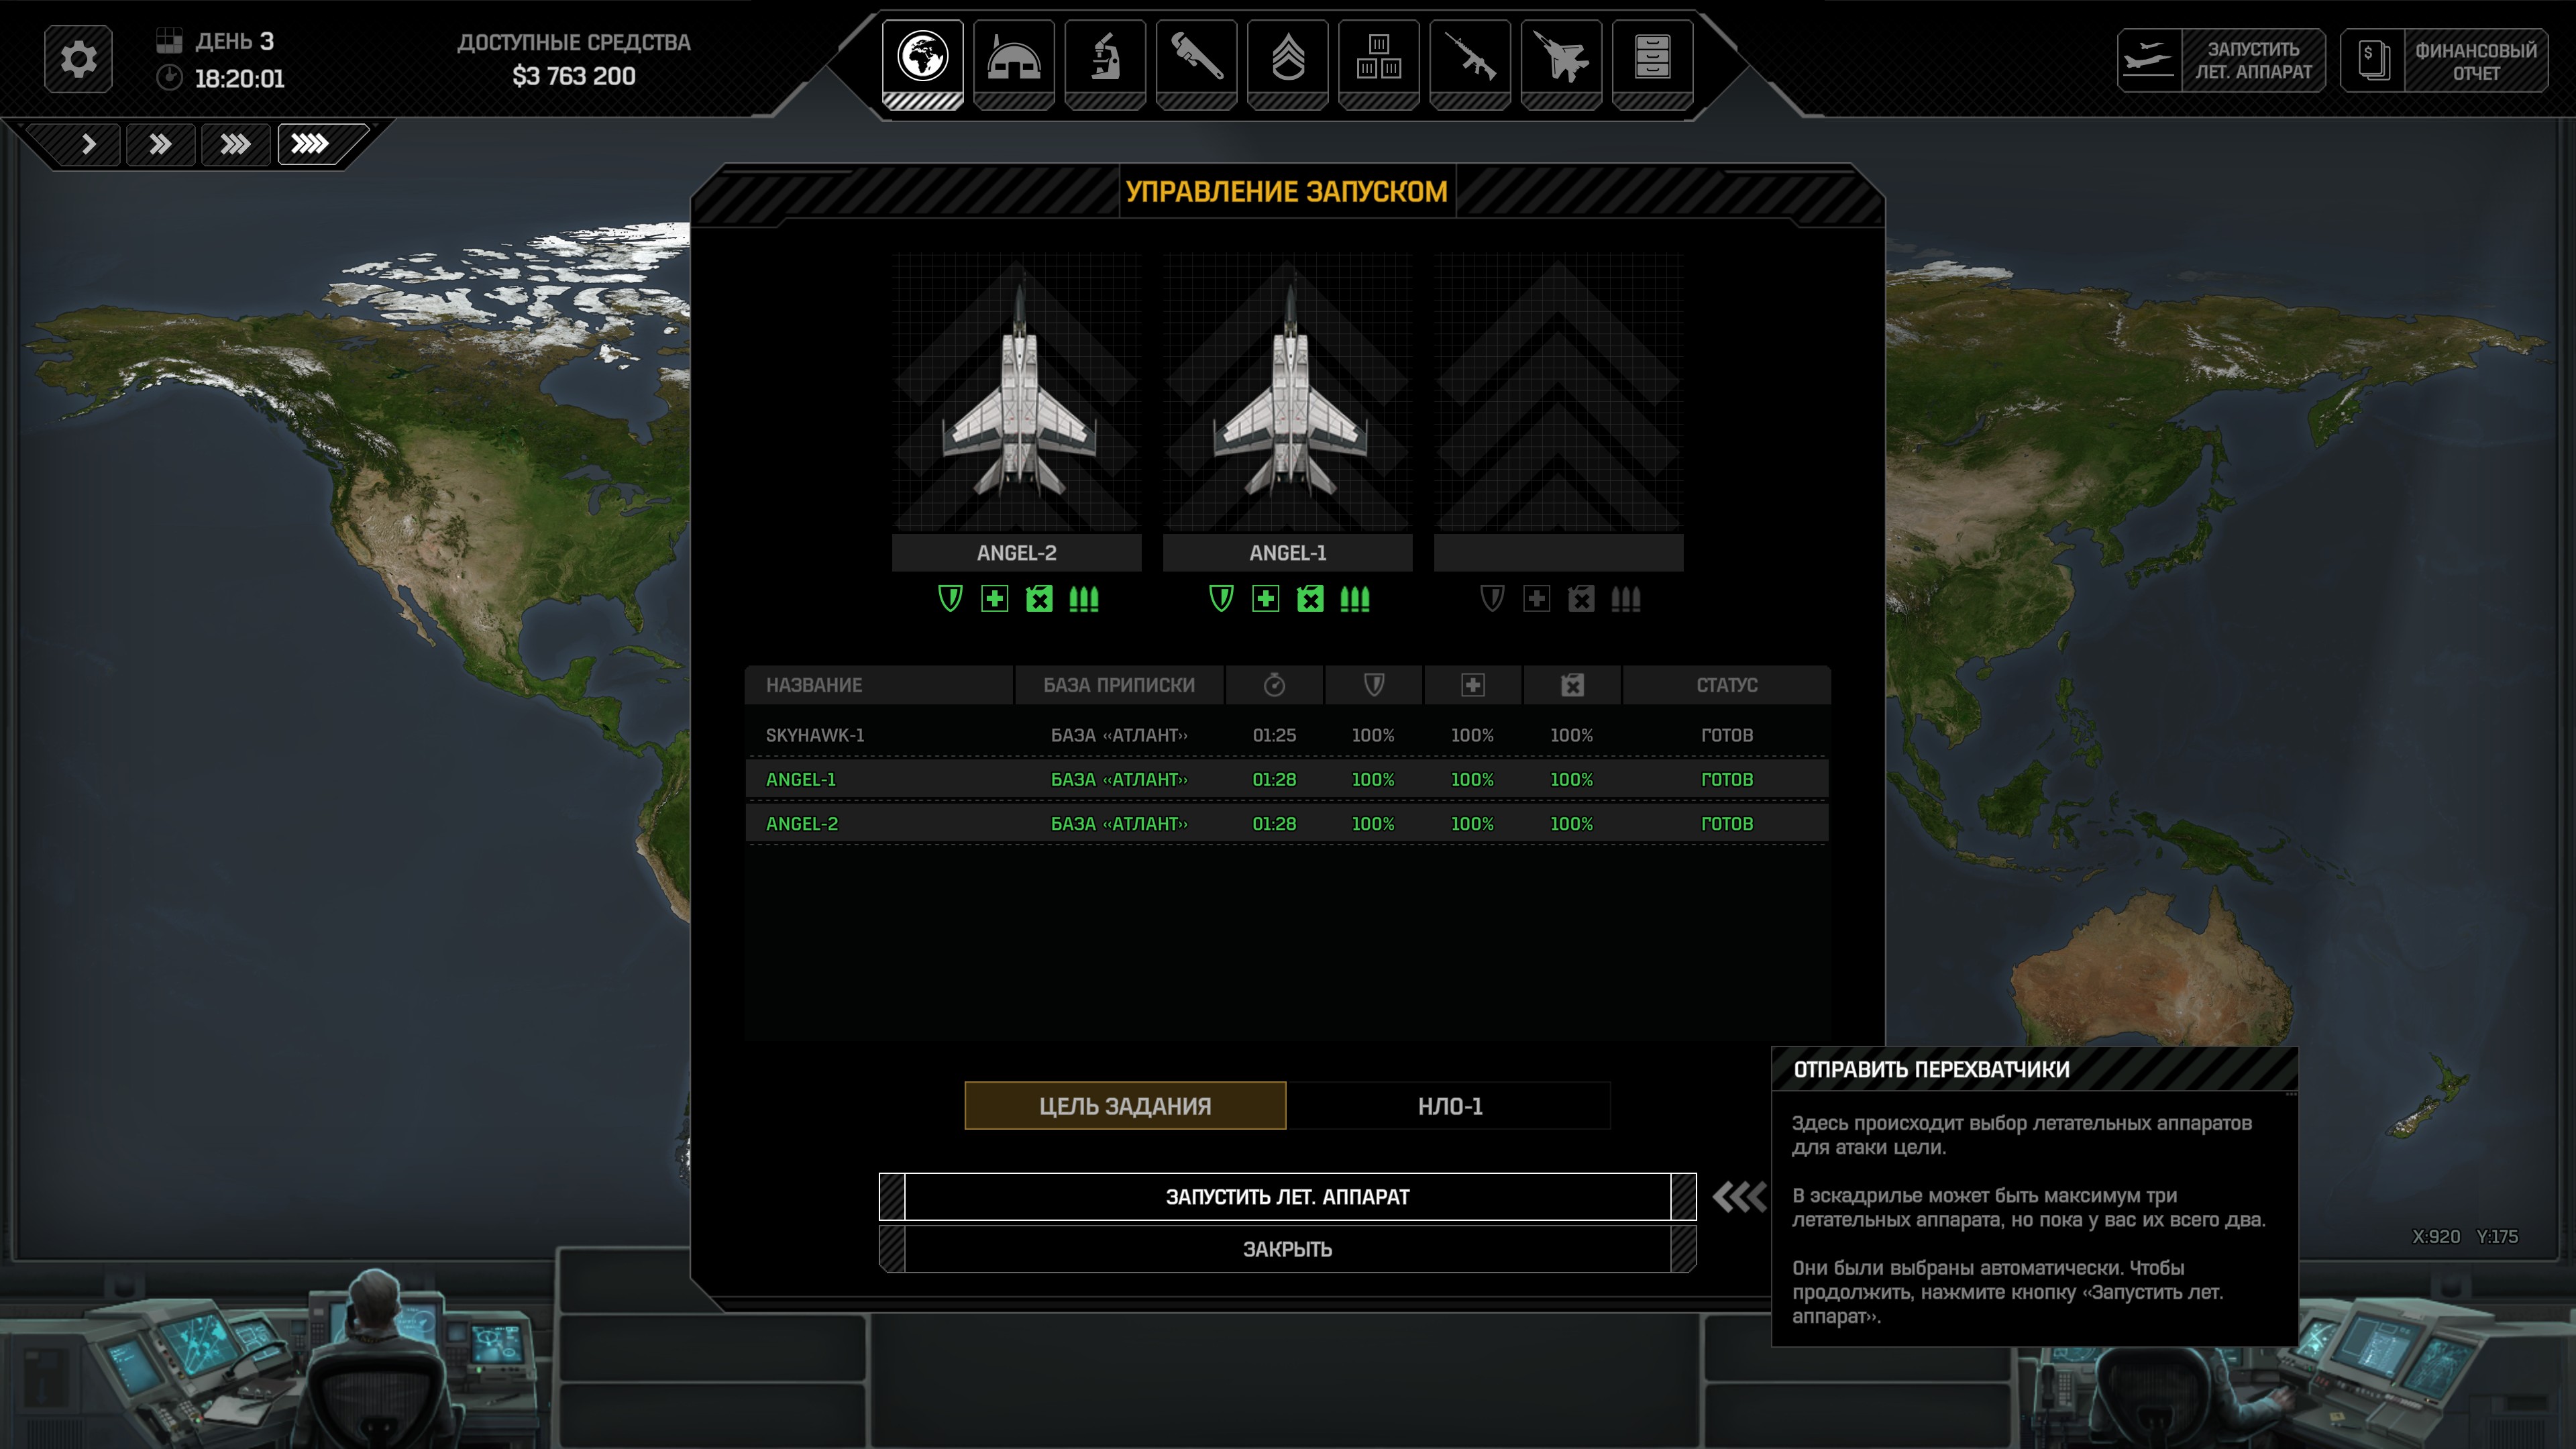Click the empty third squadron slot

coord(1558,395)
